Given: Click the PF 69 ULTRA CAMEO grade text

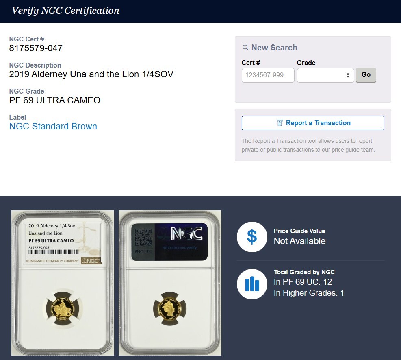Looking at the screenshot, I should [x=55, y=100].
